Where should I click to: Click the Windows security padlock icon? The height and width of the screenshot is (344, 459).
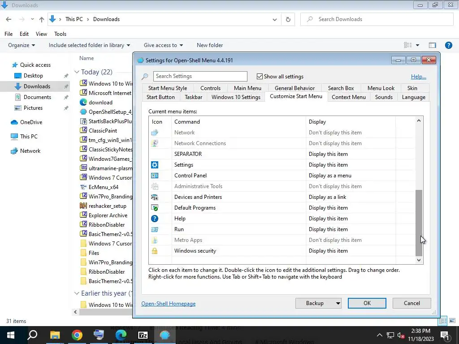(155, 251)
